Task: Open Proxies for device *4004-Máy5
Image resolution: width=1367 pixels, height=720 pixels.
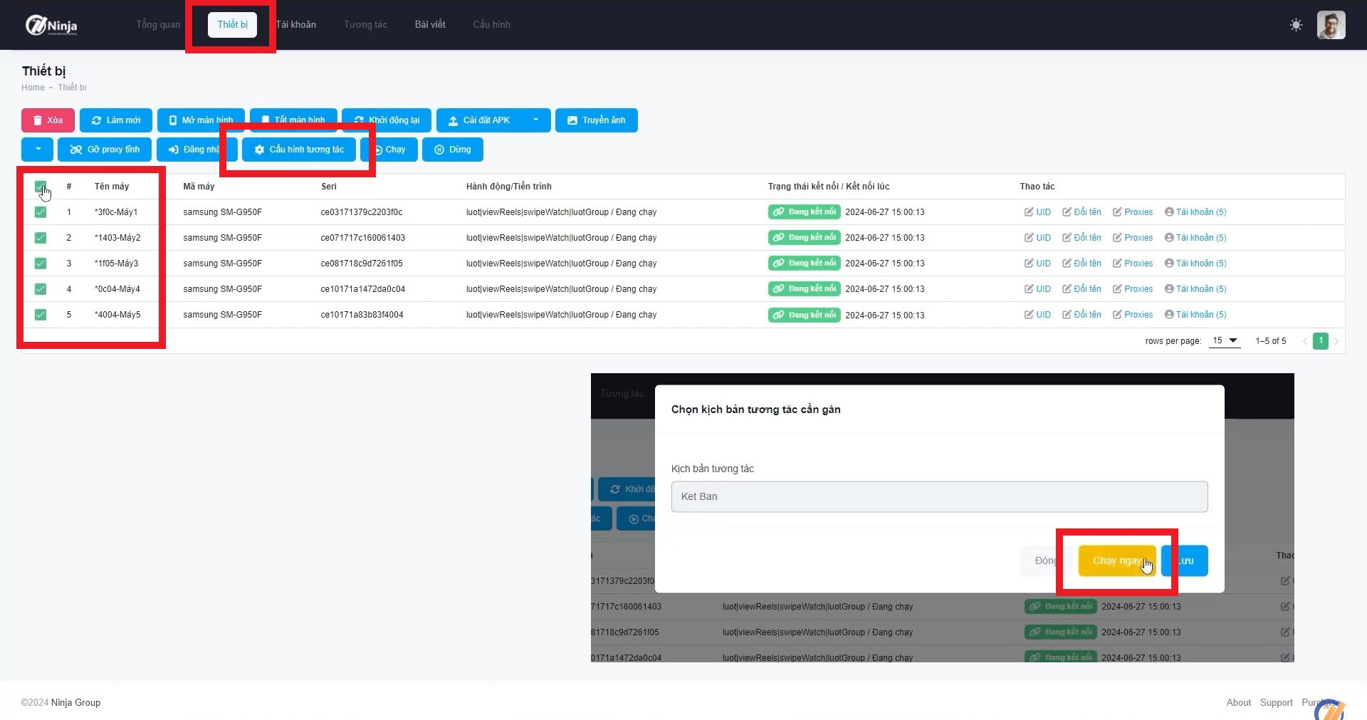Action: 1133,315
